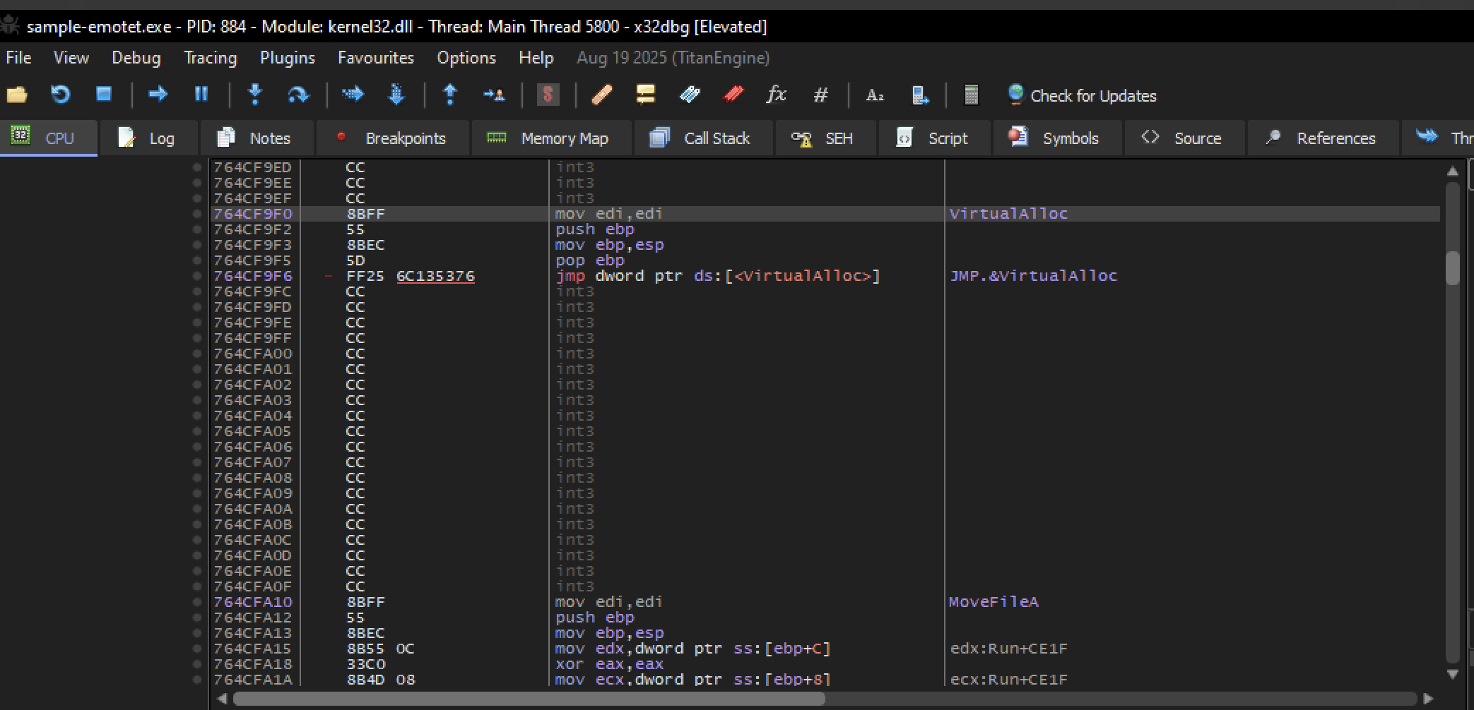This screenshot has width=1474, height=710.
Task: Click the vertical scrollbar down arrow
Action: [1452, 674]
